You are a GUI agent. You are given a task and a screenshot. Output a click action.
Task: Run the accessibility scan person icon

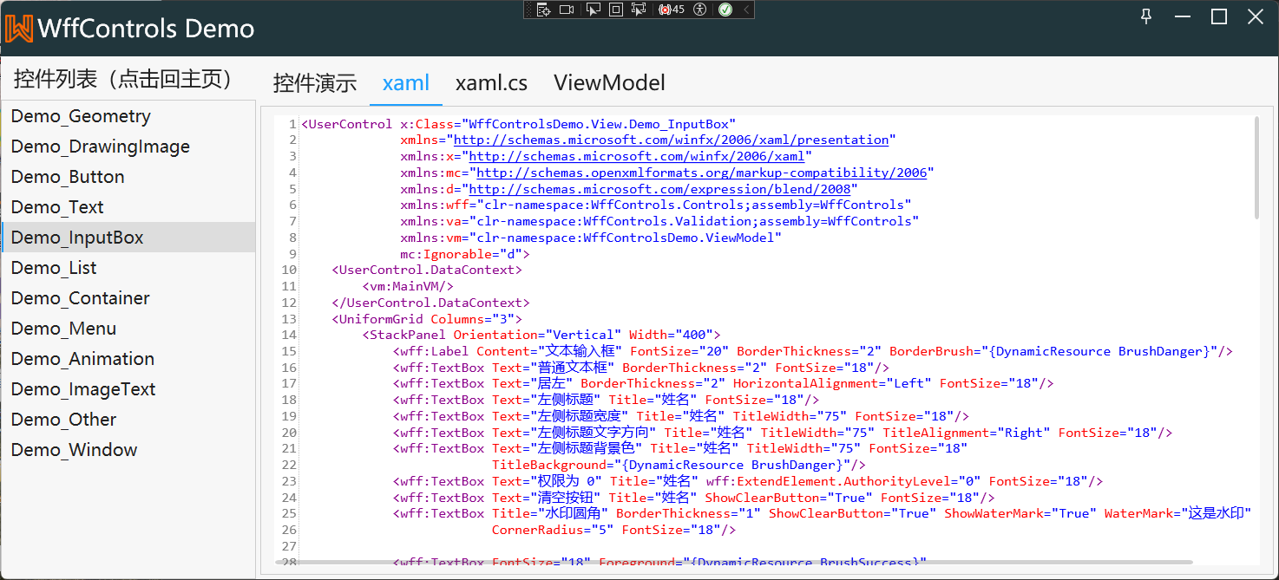pos(700,10)
